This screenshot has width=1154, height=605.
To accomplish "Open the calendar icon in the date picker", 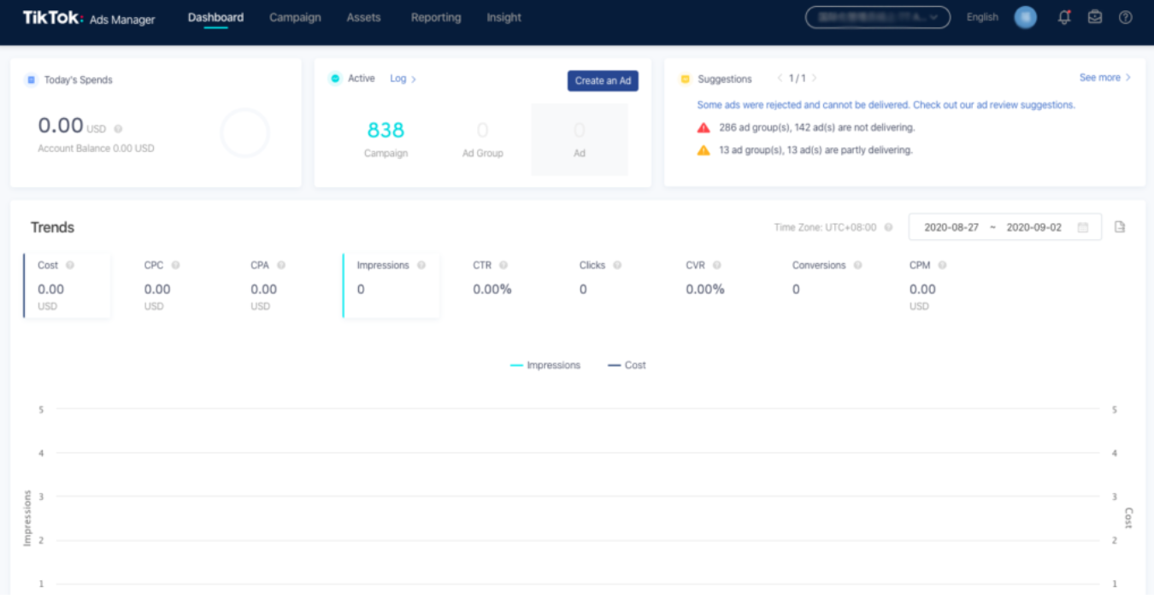I will pyautogui.click(x=1081, y=227).
